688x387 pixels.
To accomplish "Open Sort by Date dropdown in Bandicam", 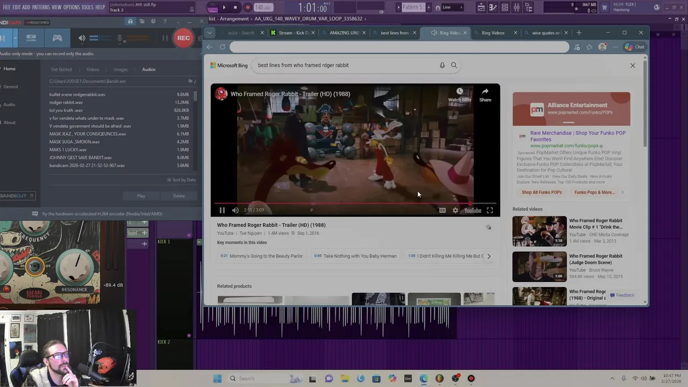I will [x=181, y=180].
